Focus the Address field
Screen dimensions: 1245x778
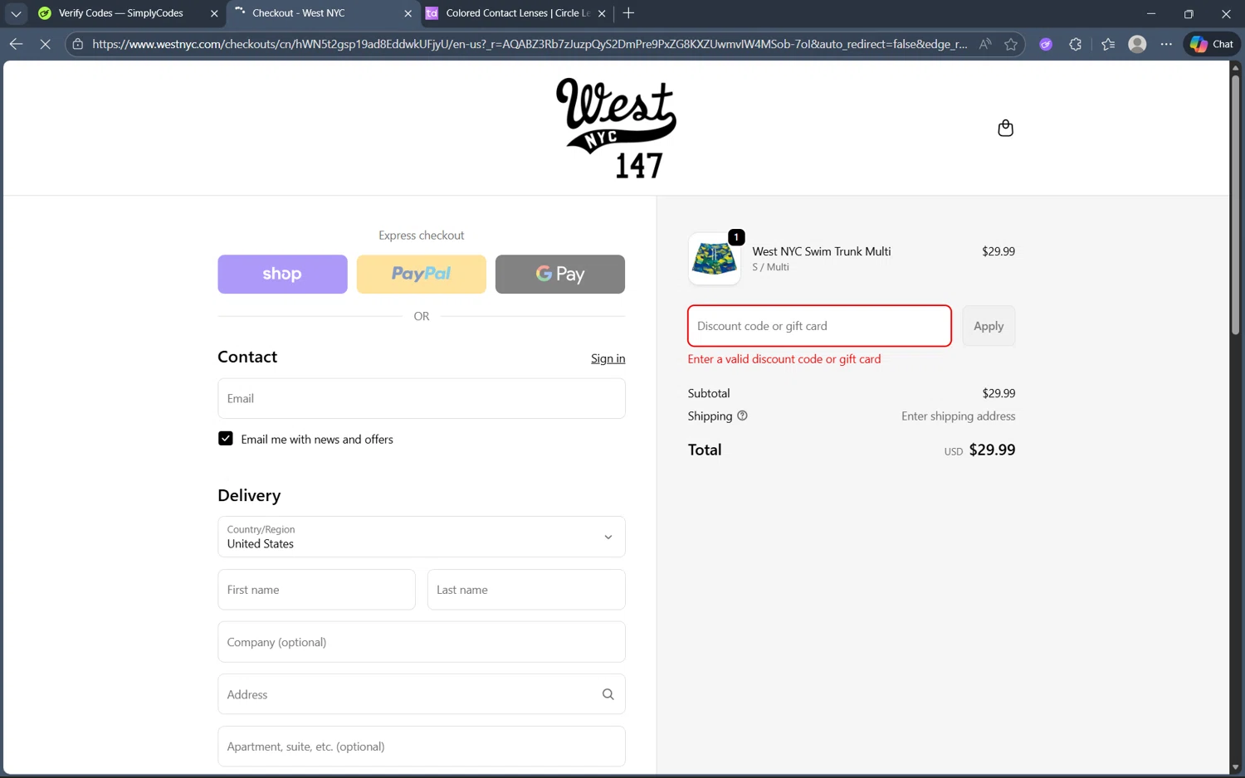pos(421,694)
